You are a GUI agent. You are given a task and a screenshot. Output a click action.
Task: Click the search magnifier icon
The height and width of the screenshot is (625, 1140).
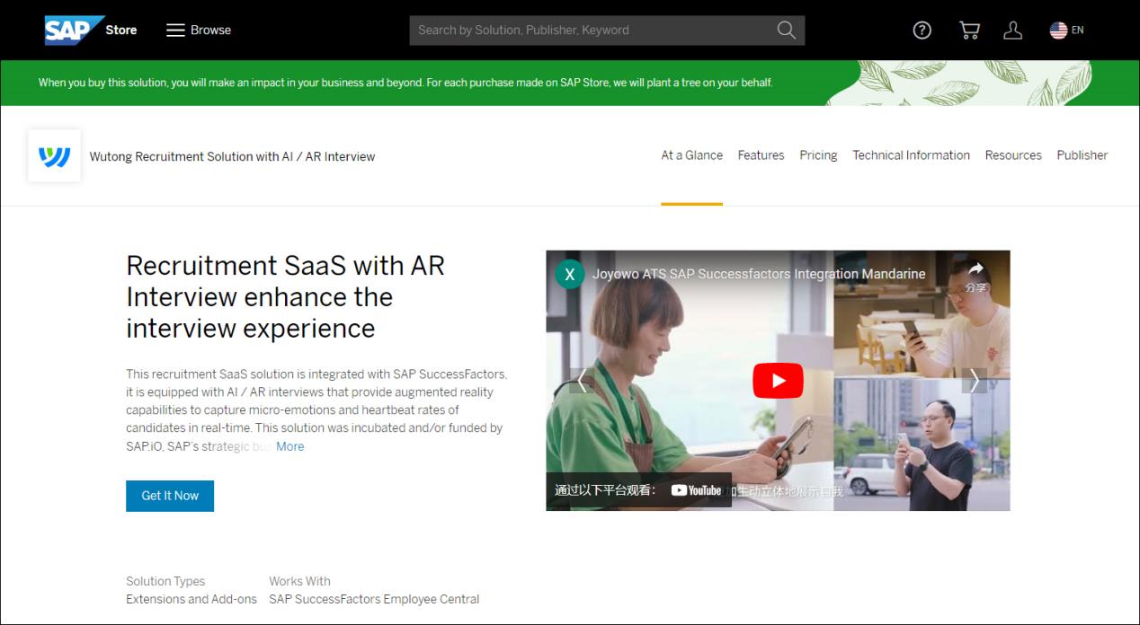click(x=786, y=30)
